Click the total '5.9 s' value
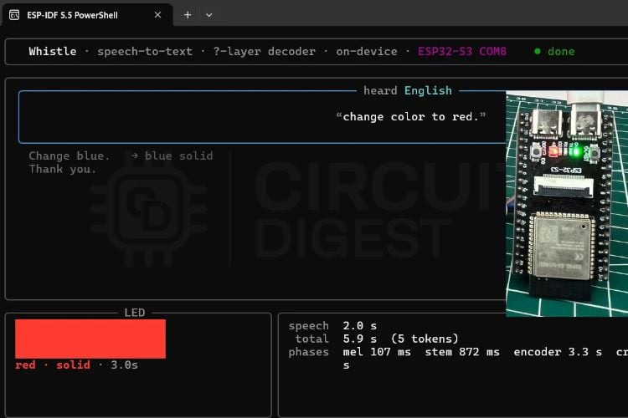Image resolution: width=628 pixels, height=418 pixels. tap(360, 339)
